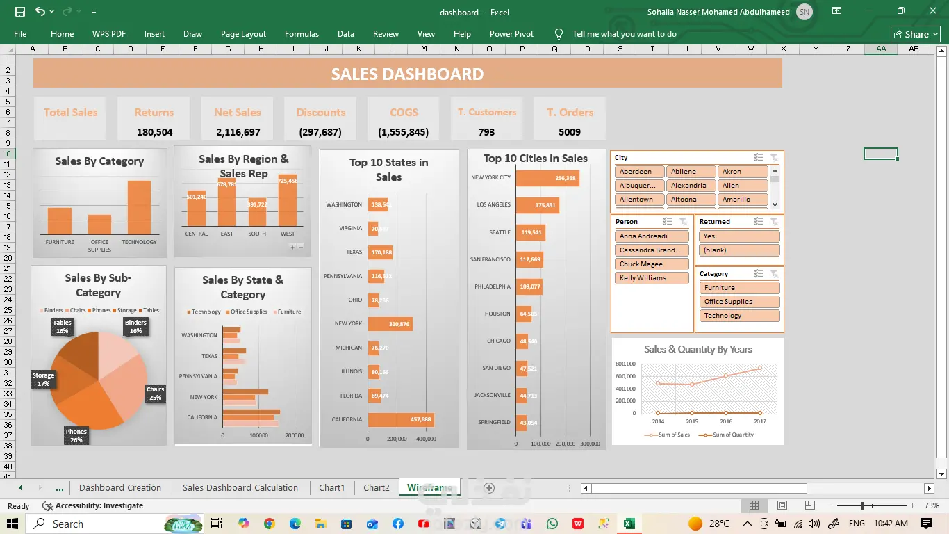Screen dimensions: 949x534
Task: Expand the Share button dropdown
Action: (x=936, y=34)
